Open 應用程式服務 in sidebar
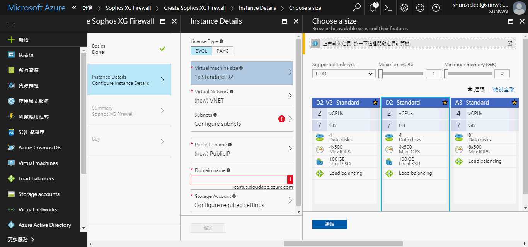Screen dimensions: 528x247 point(41,101)
